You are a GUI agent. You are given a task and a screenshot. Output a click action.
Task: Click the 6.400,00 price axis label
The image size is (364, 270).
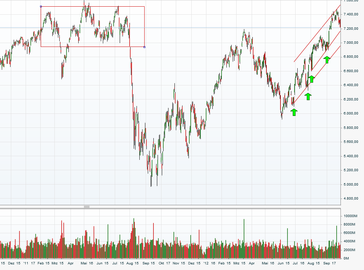coord(351,85)
